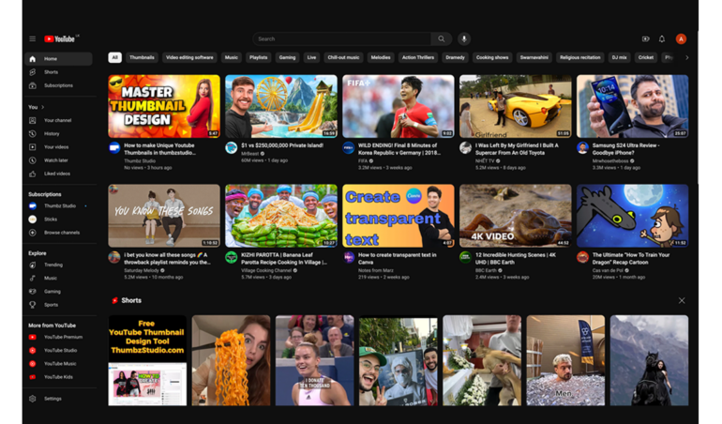The width and height of the screenshot is (722, 424).
Task: Open Create transparent text thumbnail
Action: pyautogui.click(x=399, y=216)
